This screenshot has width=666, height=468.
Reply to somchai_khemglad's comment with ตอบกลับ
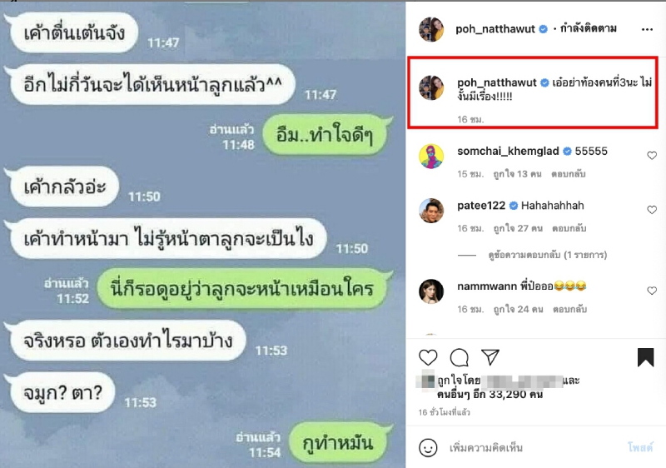click(x=569, y=174)
